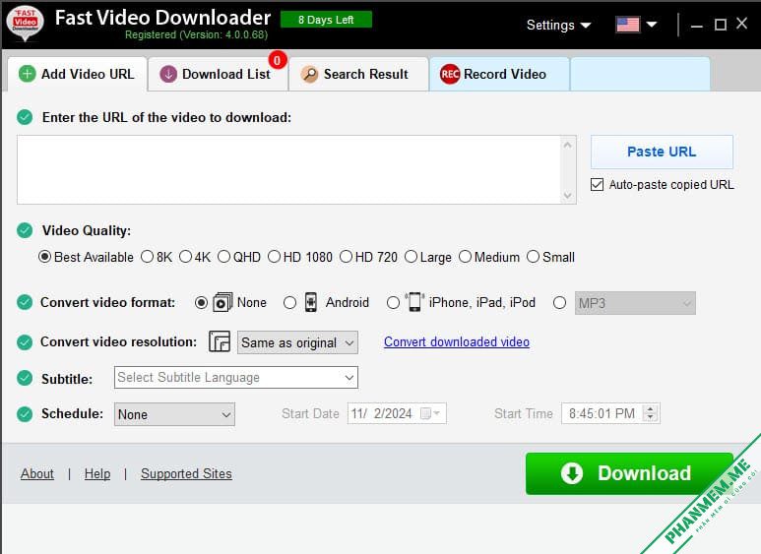Click the magnifier icon on Search Result tab
Viewport: 761px width, 554px height.
pyautogui.click(x=309, y=74)
